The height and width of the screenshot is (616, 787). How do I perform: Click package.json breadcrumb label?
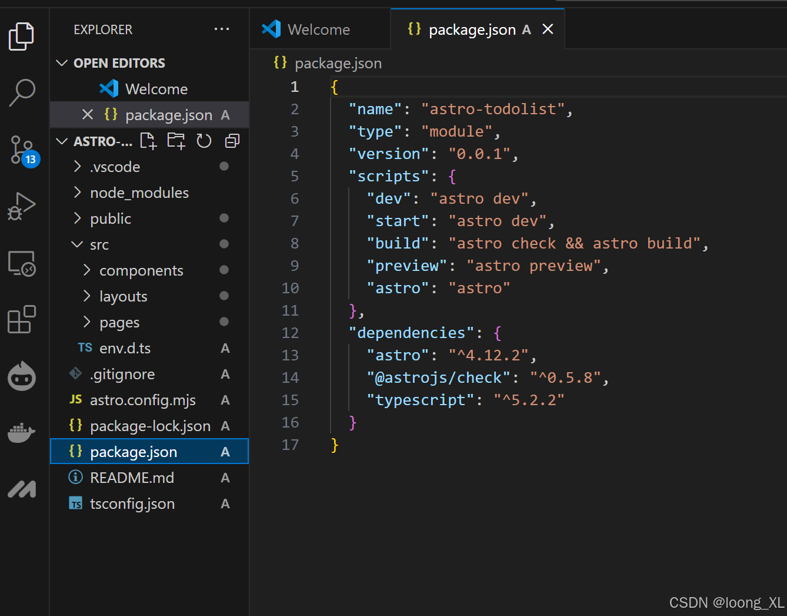click(x=338, y=63)
